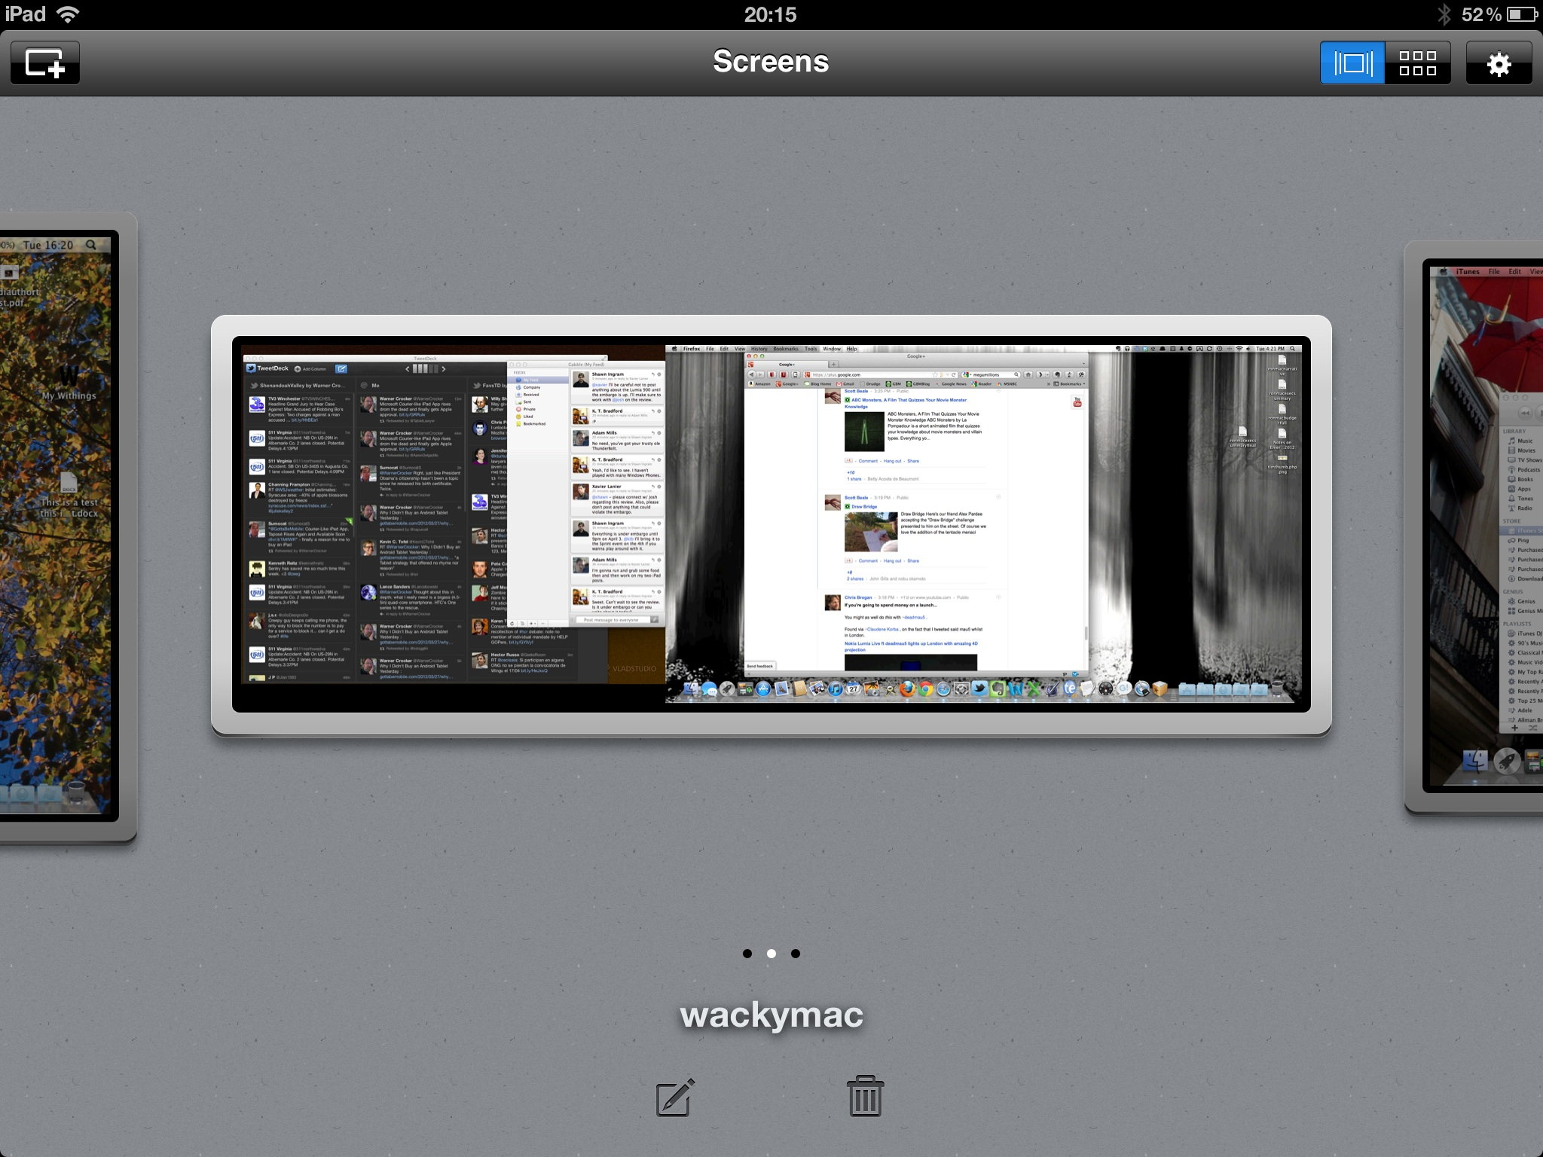The image size is (1543, 1157).
Task: Delete the wackymac screen with the trash icon
Action: point(865,1096)
